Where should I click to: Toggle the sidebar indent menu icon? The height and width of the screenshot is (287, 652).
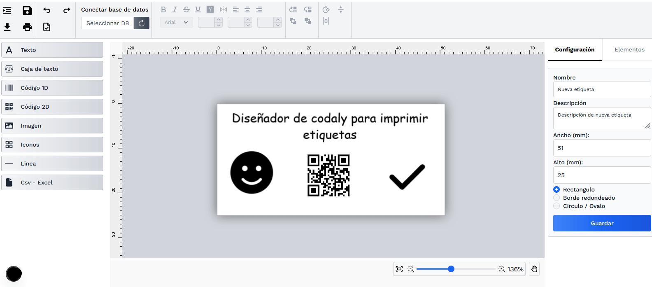coord(7,11)
